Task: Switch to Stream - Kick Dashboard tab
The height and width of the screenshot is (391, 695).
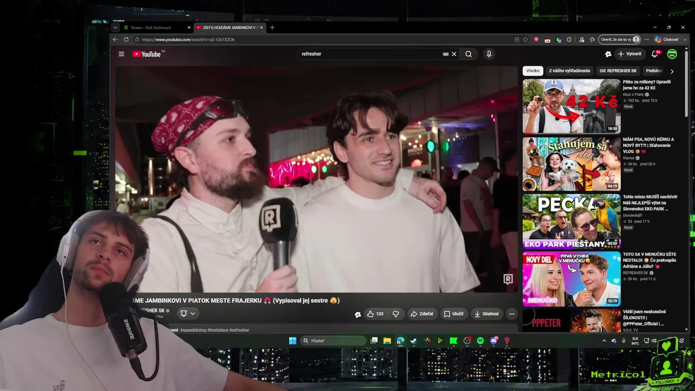Action: [x=156, y=28]
